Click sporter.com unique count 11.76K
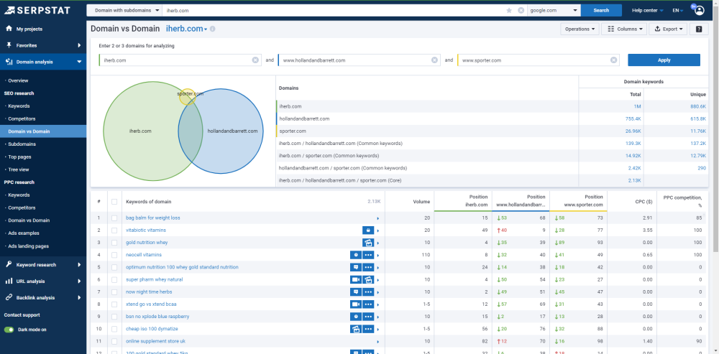The width and height of the screenshot is (719, 354). tap(698, 131)
